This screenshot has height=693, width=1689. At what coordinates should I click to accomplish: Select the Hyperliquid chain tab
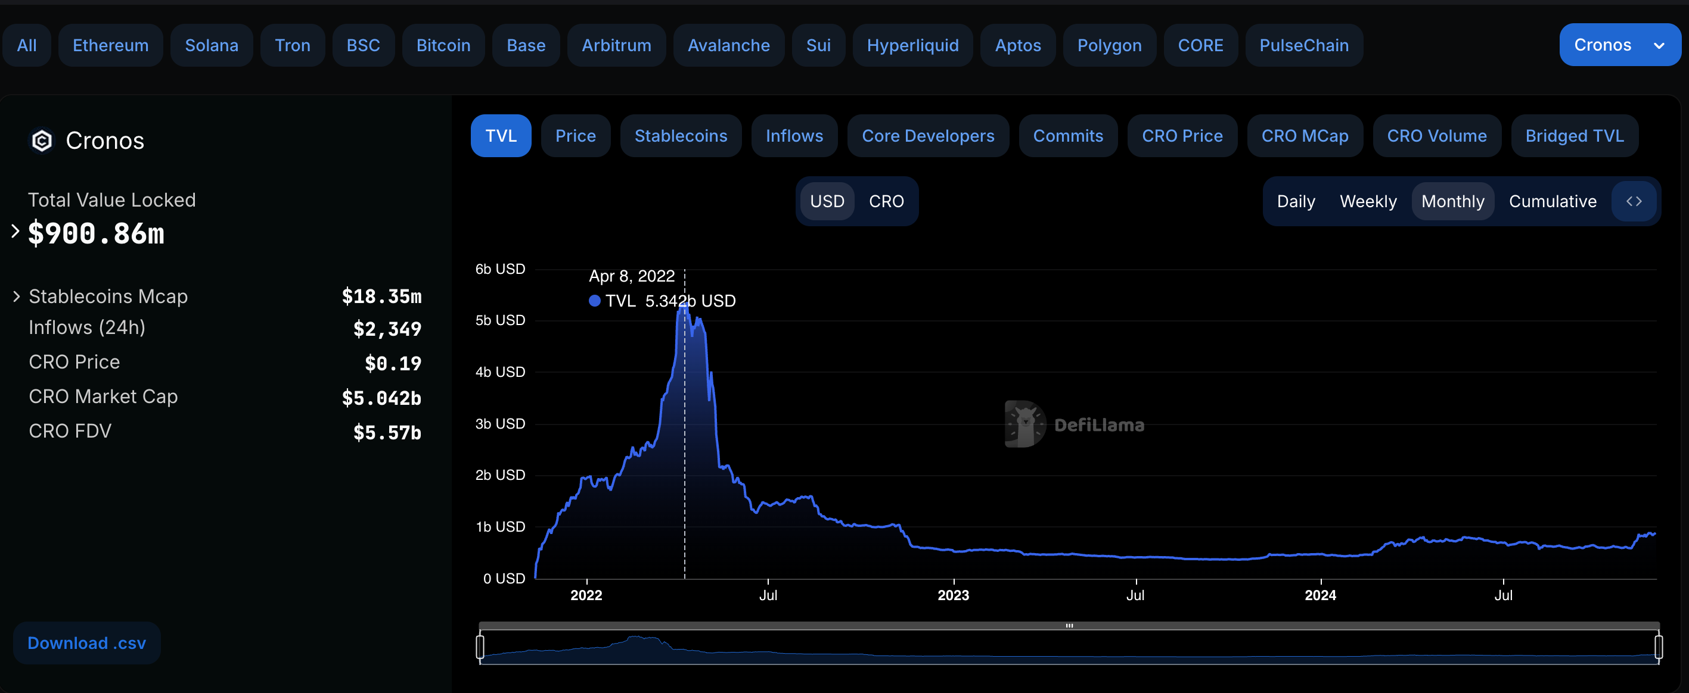[x=912, y=45]
